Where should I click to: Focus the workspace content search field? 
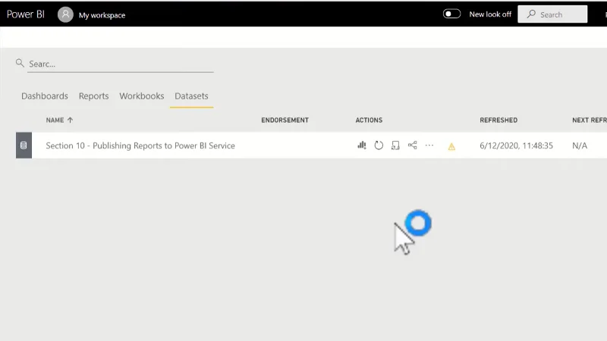pos(121,64)
